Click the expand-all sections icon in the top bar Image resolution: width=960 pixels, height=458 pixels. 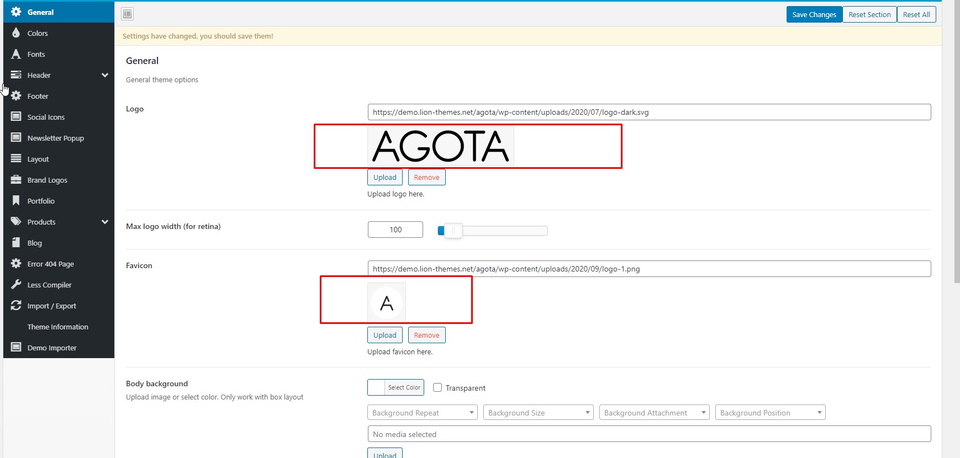[128, 14]
